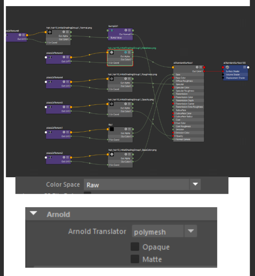Click the solo icon on bump2d1 node

pyautogui.click(x=126, y=30)
